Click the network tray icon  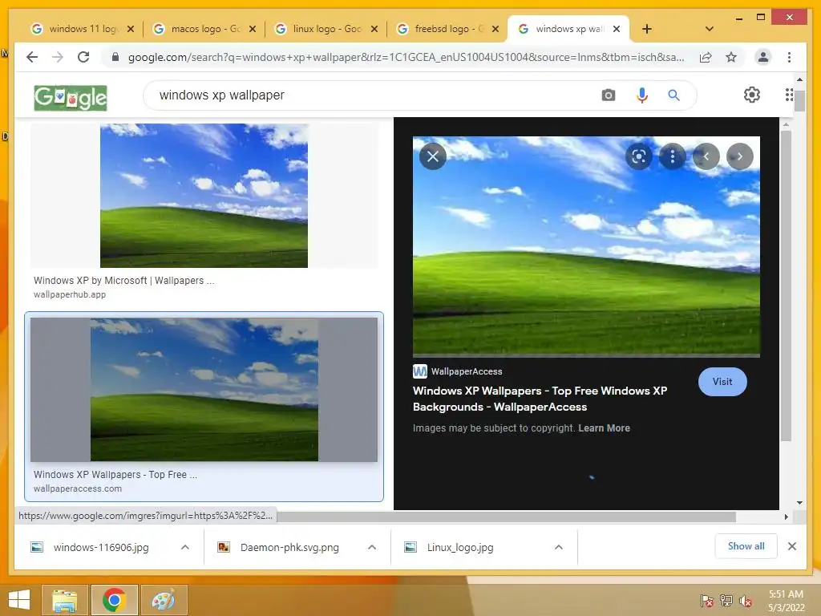pos(726,601)
